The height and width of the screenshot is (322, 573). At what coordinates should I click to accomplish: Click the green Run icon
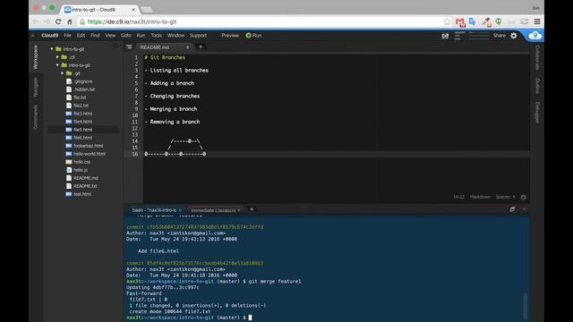coord(249,36)
